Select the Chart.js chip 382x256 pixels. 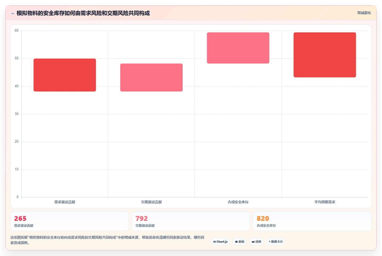[220, 242]
